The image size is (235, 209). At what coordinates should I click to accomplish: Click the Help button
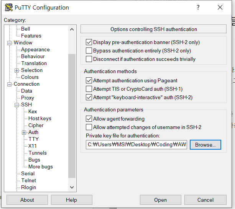(x=71, y=200)
